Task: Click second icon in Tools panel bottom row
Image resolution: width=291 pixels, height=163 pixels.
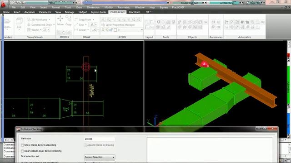Action: pyautogui.click(x=163, y=27)
